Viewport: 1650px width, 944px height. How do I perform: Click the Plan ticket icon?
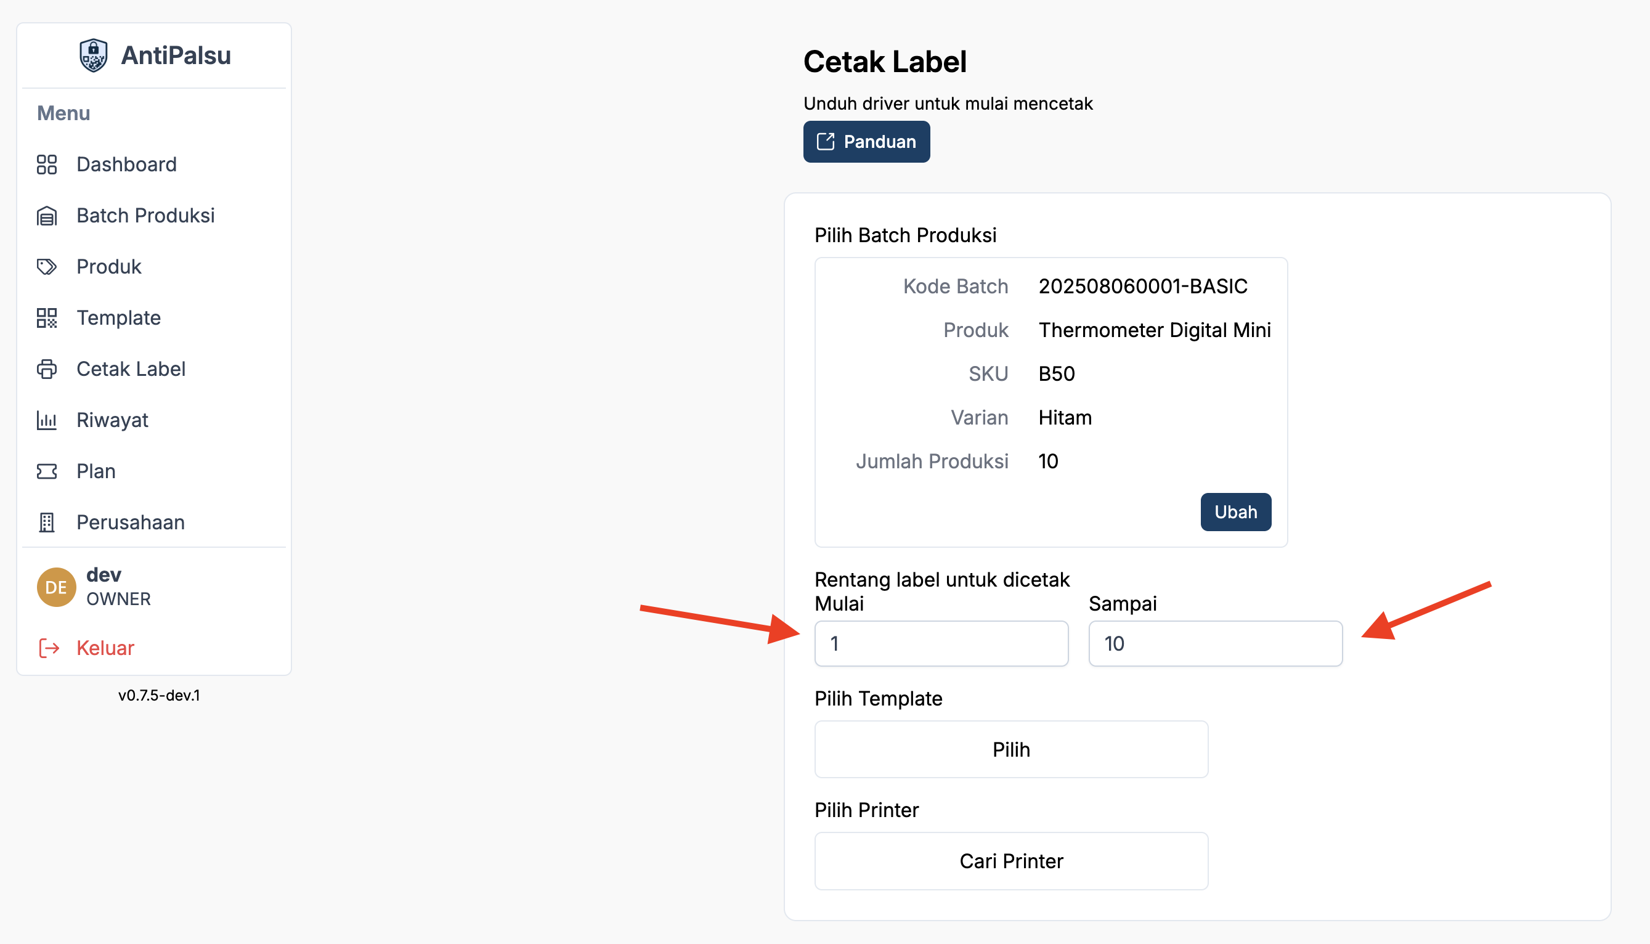tap(47, 471)
